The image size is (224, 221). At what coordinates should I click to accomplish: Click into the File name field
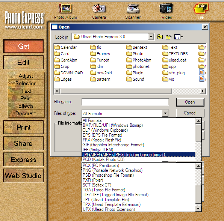tap(125, 102)
